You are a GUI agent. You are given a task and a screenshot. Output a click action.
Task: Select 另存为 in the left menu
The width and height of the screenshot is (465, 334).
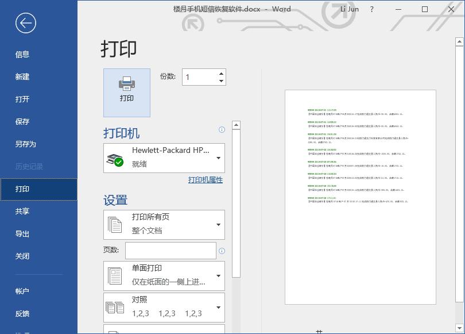[x=26, y=144]
